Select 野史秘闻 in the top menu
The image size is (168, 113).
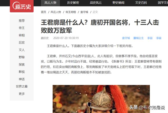point(118,3)
